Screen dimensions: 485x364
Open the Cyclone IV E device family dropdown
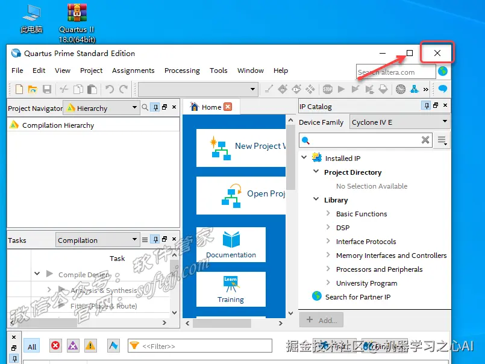click(399, 122)
